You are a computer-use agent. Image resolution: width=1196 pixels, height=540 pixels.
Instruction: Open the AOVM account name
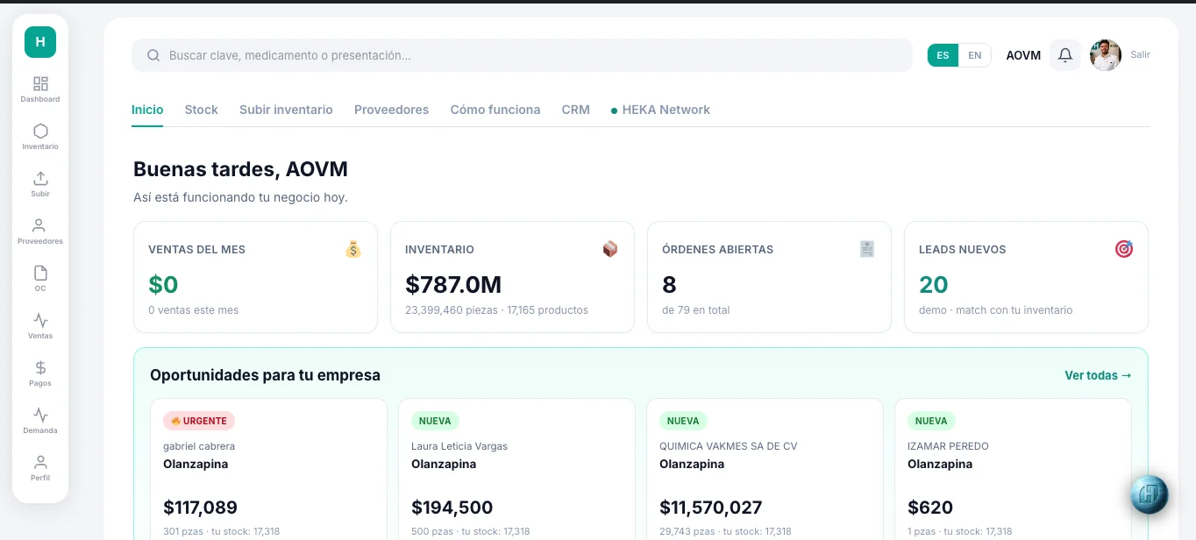click(1023, 55)
